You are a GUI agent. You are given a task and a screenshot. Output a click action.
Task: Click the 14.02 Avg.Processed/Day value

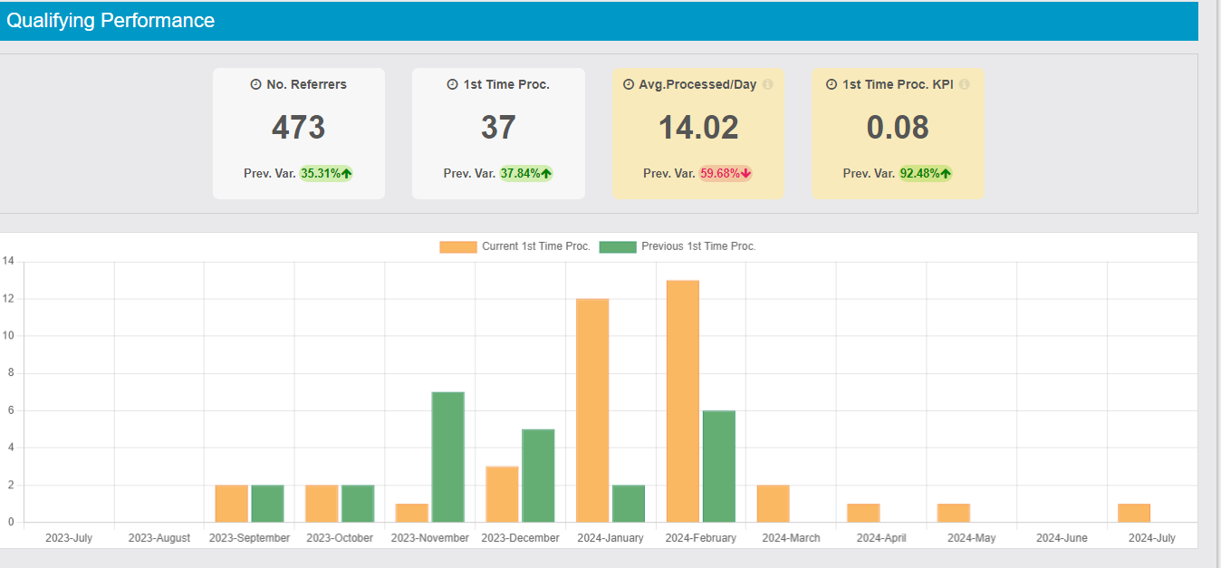(697, 128)
